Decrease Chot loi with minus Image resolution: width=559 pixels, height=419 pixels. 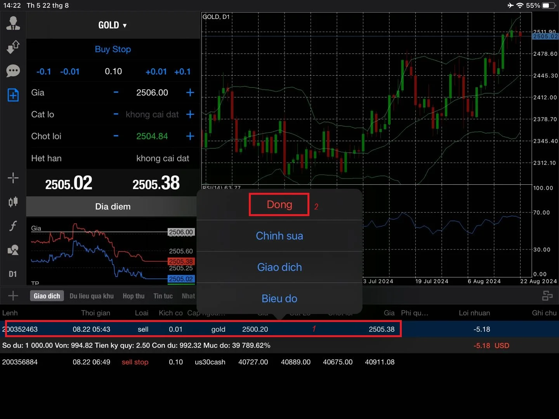[116, 136]
